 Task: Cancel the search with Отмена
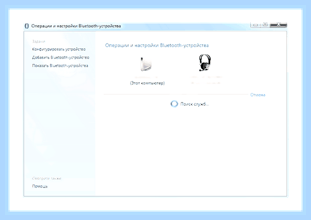coord(258,95)
